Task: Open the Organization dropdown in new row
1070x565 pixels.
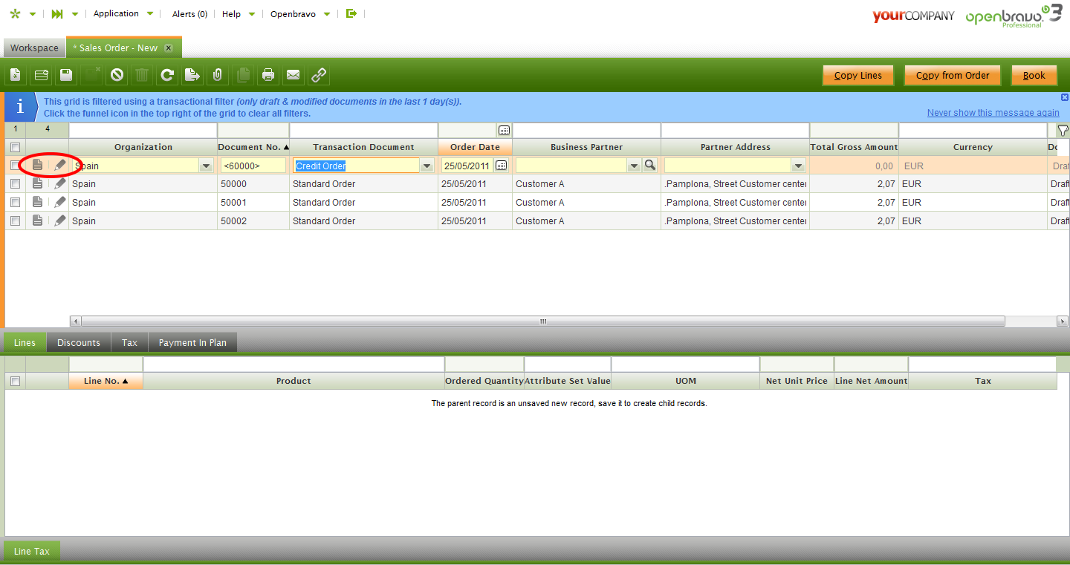Action: (x=206, y=166)
